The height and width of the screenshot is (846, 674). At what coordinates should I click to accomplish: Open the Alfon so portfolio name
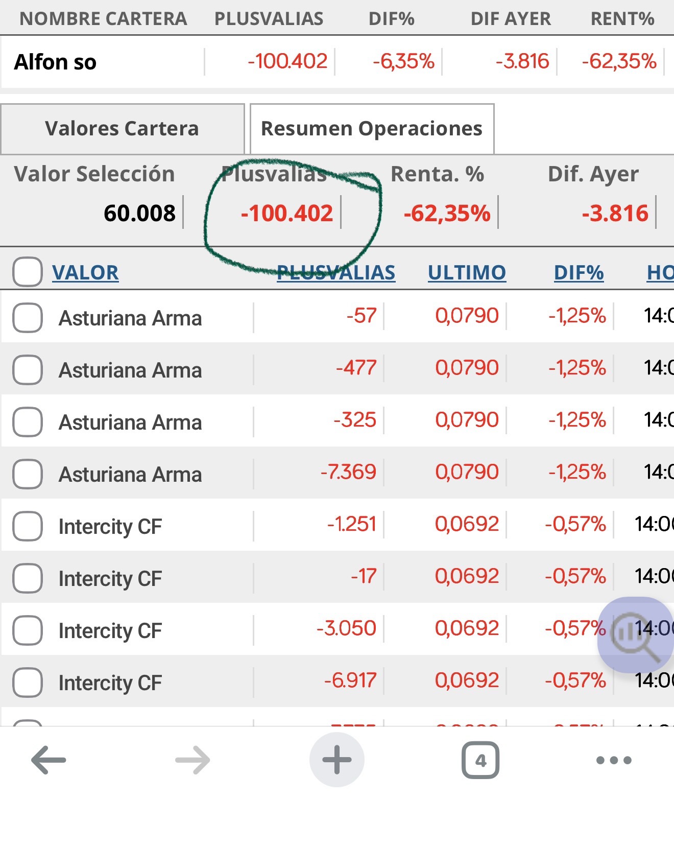pos(55,62)
